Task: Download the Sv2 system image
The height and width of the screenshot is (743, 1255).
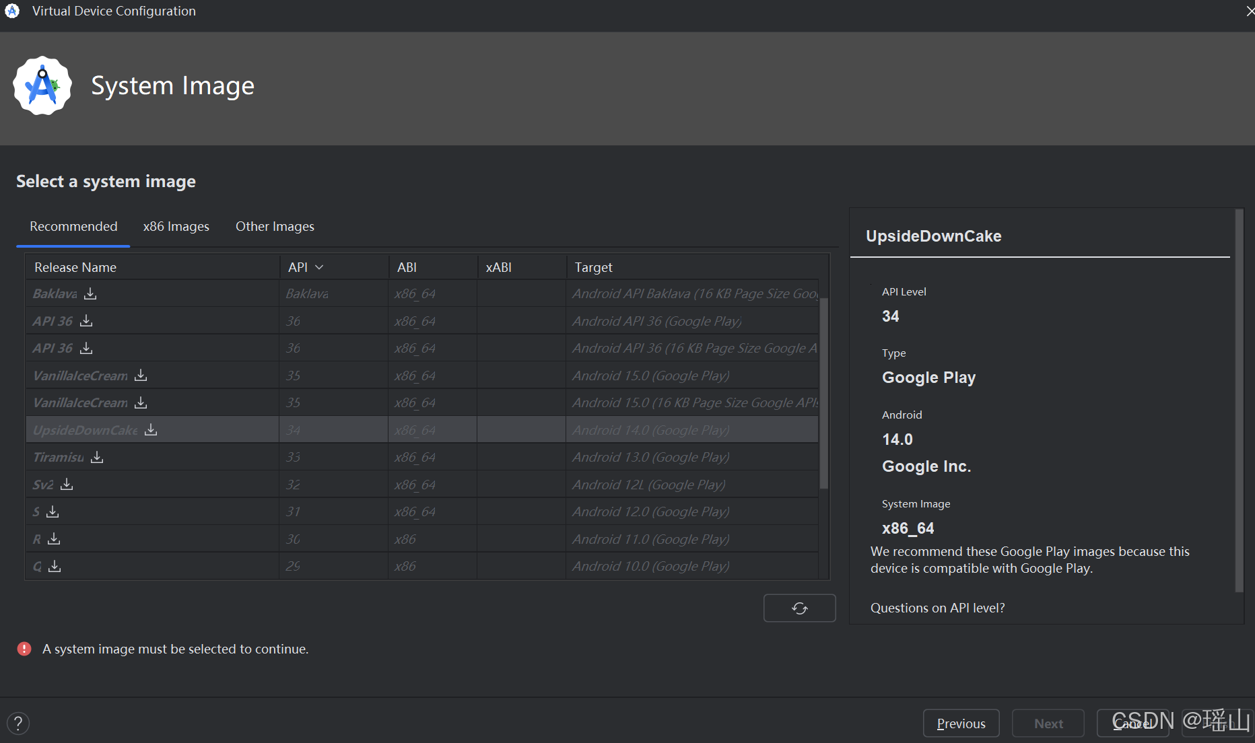Action: point(67,484)
